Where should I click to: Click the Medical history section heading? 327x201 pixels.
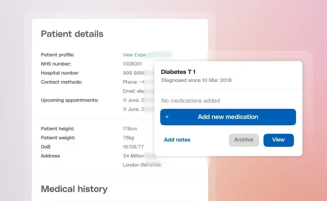tap(74, 189)
